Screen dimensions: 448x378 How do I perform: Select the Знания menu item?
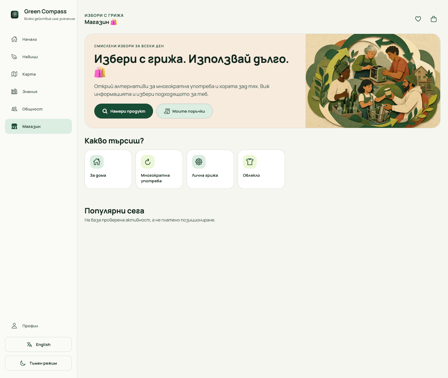click(x=38, y=91)
